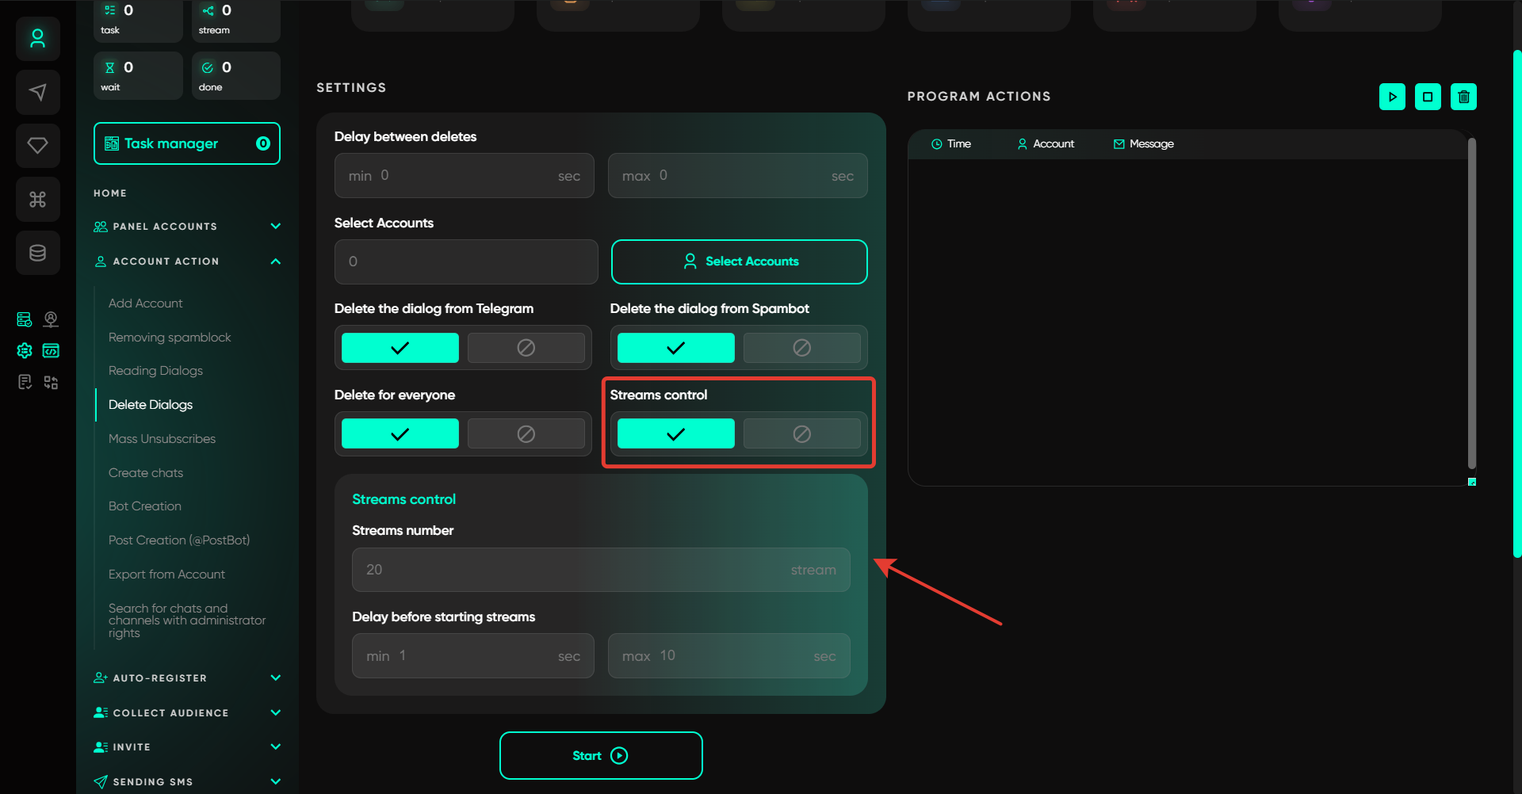The width and height of the screenshot is (1522, 794).
Task: Click the user profile icon in left rail
Action: pos(37,39)
